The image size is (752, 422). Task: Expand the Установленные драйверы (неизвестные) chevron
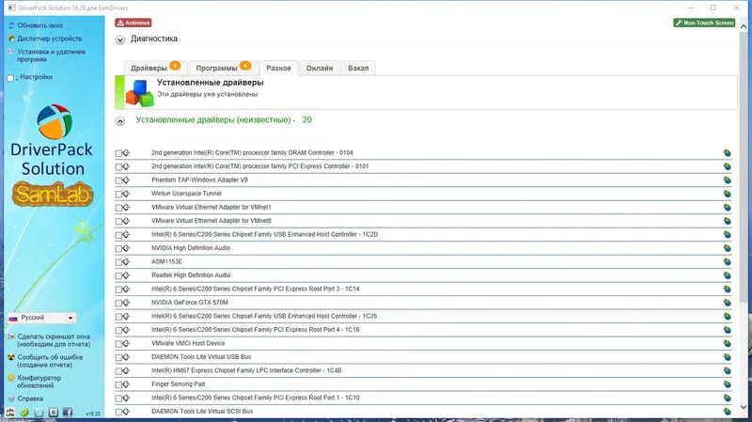click(x=120, y=121)
